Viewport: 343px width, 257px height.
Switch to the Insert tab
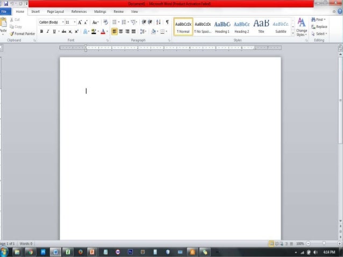[35, 11]
